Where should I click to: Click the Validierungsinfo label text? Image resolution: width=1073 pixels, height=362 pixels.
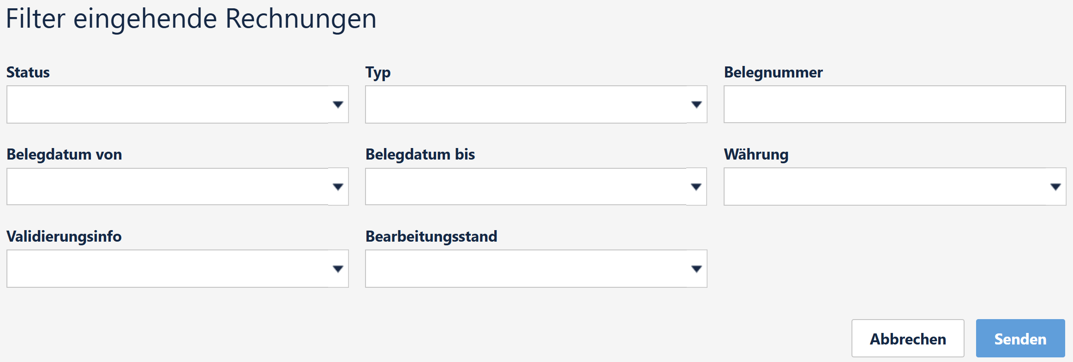[x=64, y=237]
